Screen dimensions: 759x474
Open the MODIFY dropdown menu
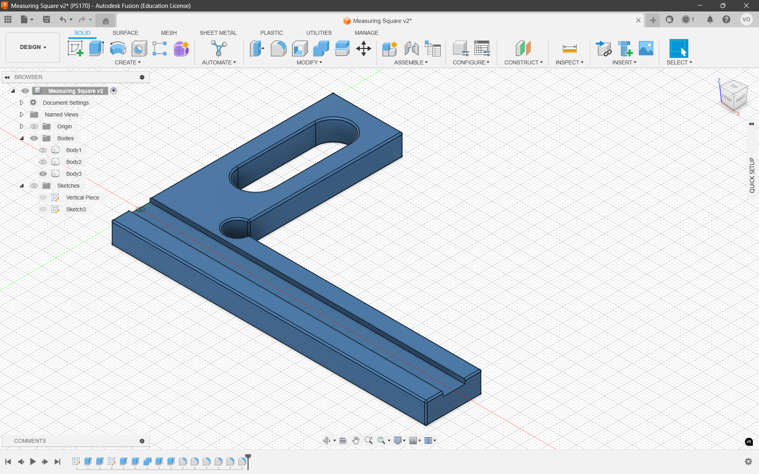309,62
